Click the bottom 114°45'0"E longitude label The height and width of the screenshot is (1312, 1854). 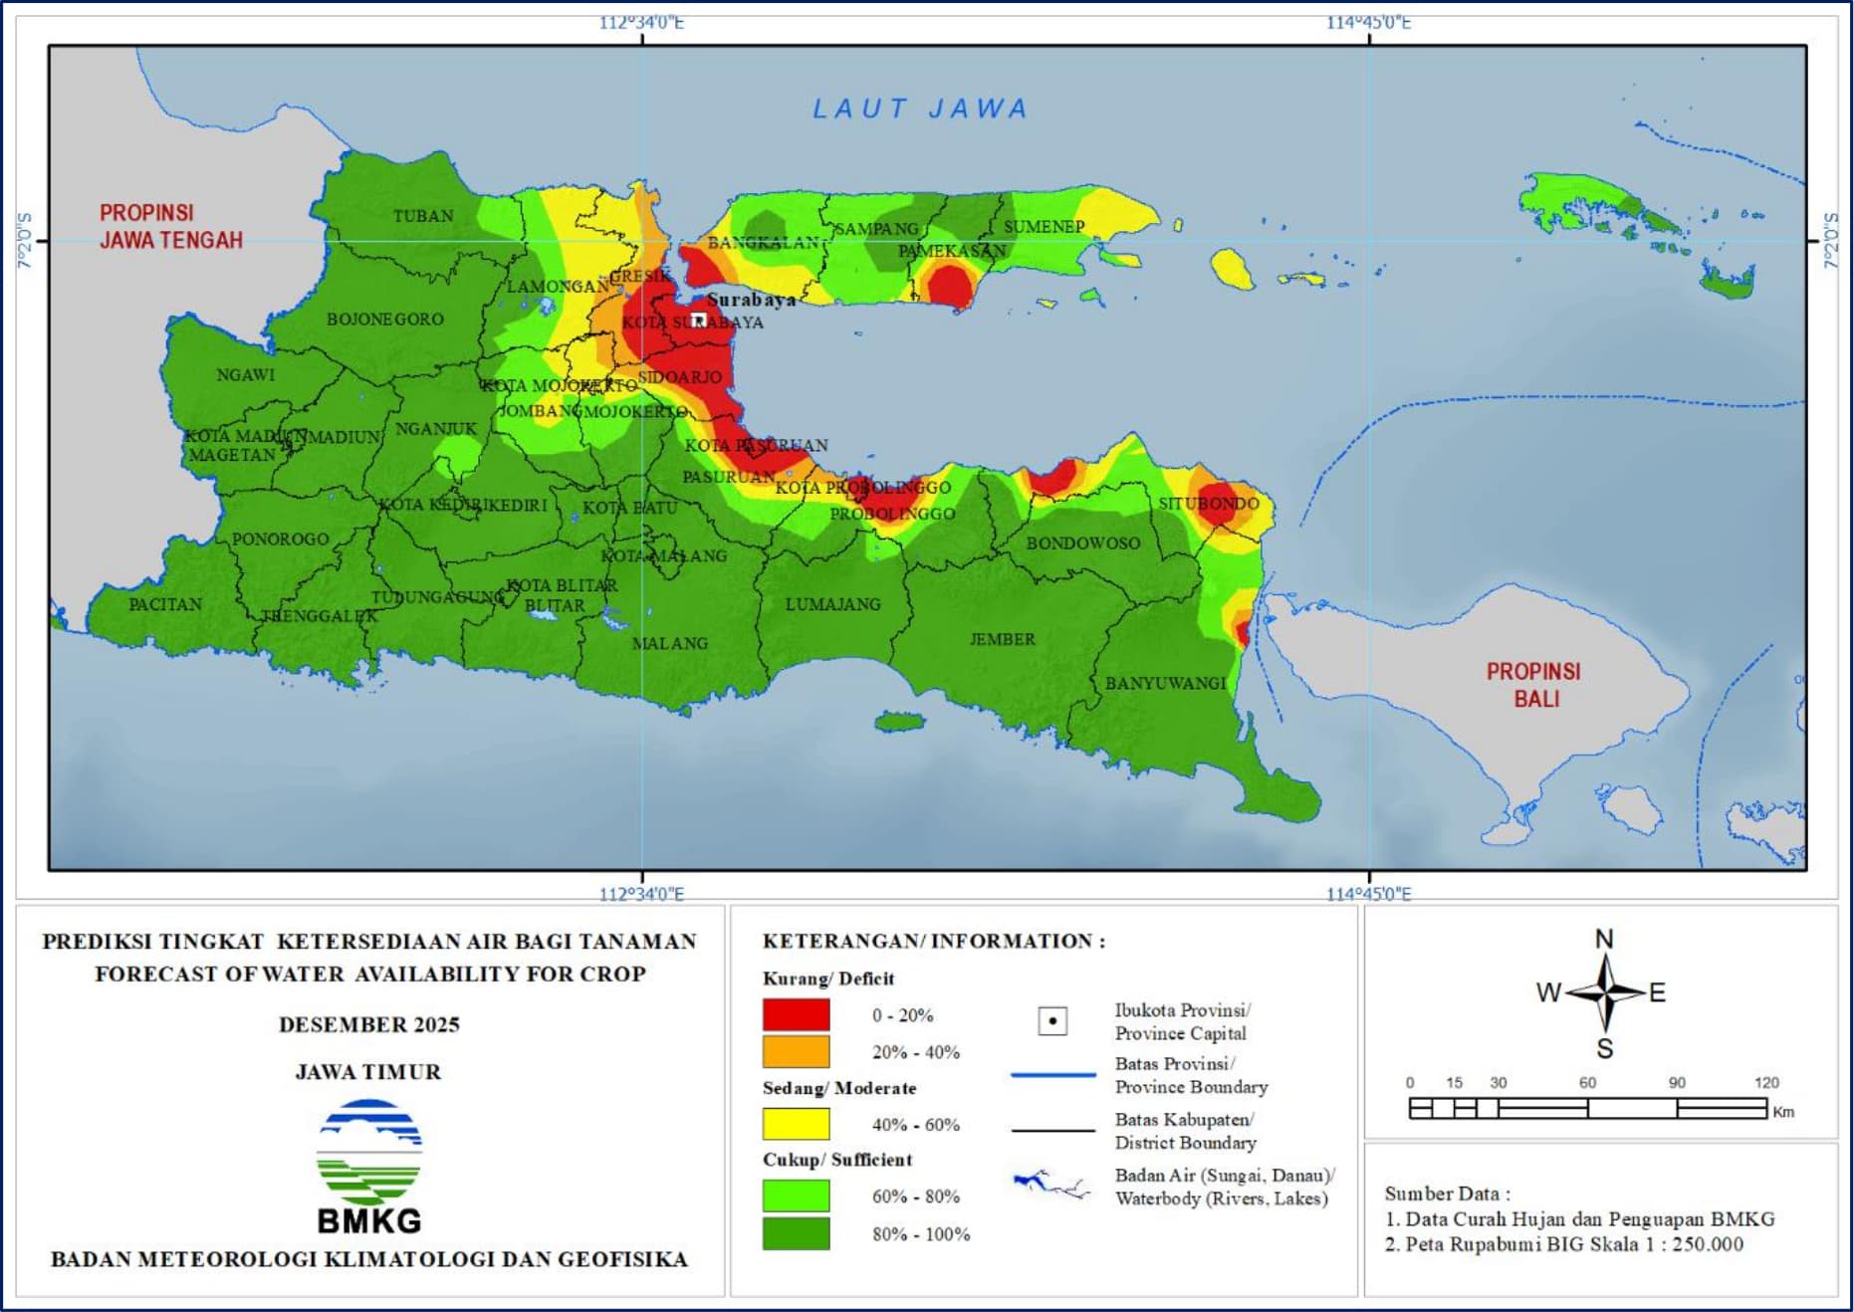pyautogui.click(x=1368, y=894)
